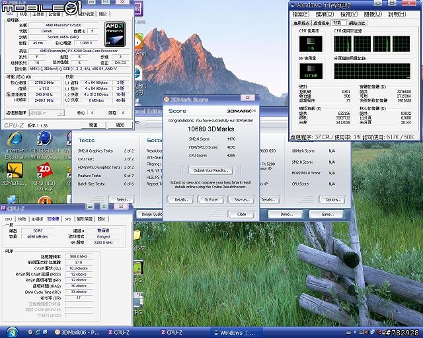This screenshot has height=338, width=423.
Task: Open 圖形裝置 tab in CPU-Z memory window
Action: tap(85, 219)
